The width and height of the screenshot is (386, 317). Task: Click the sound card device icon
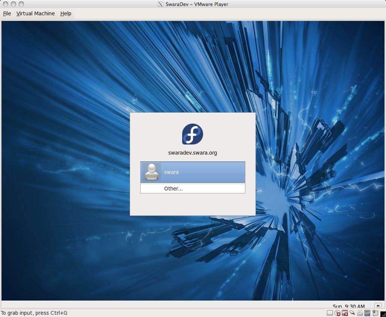[367, 313]
